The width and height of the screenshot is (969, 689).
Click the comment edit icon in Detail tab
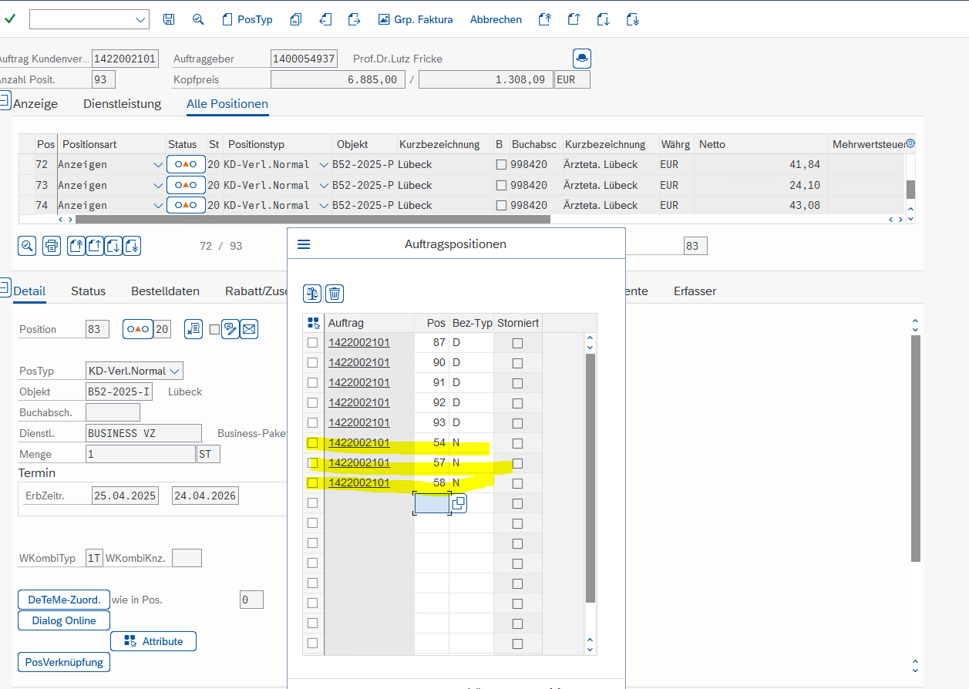(230, 329)
